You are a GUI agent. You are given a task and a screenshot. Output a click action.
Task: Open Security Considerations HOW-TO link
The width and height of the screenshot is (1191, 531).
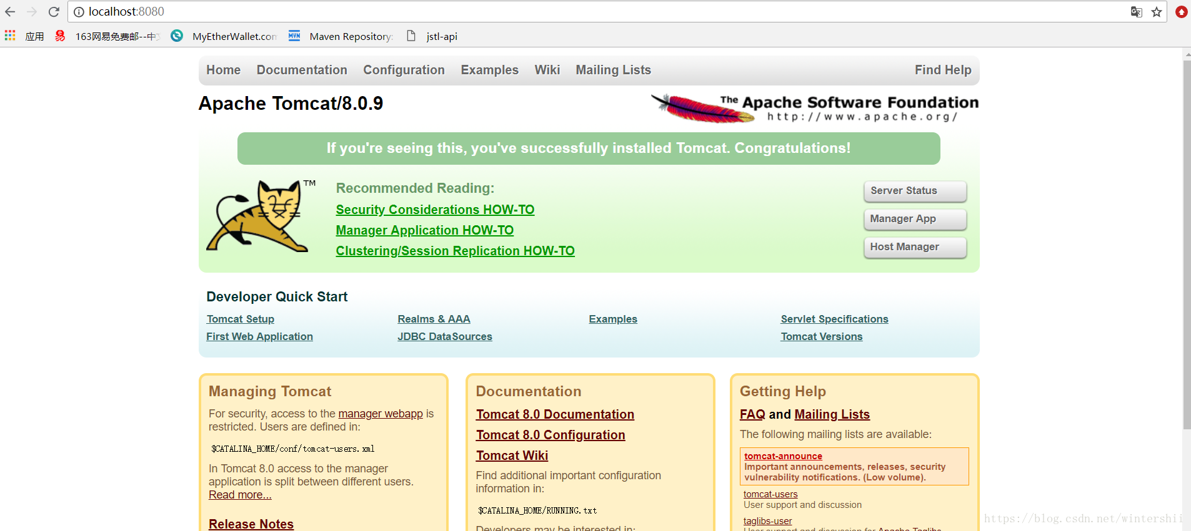(x=435, y=210)
